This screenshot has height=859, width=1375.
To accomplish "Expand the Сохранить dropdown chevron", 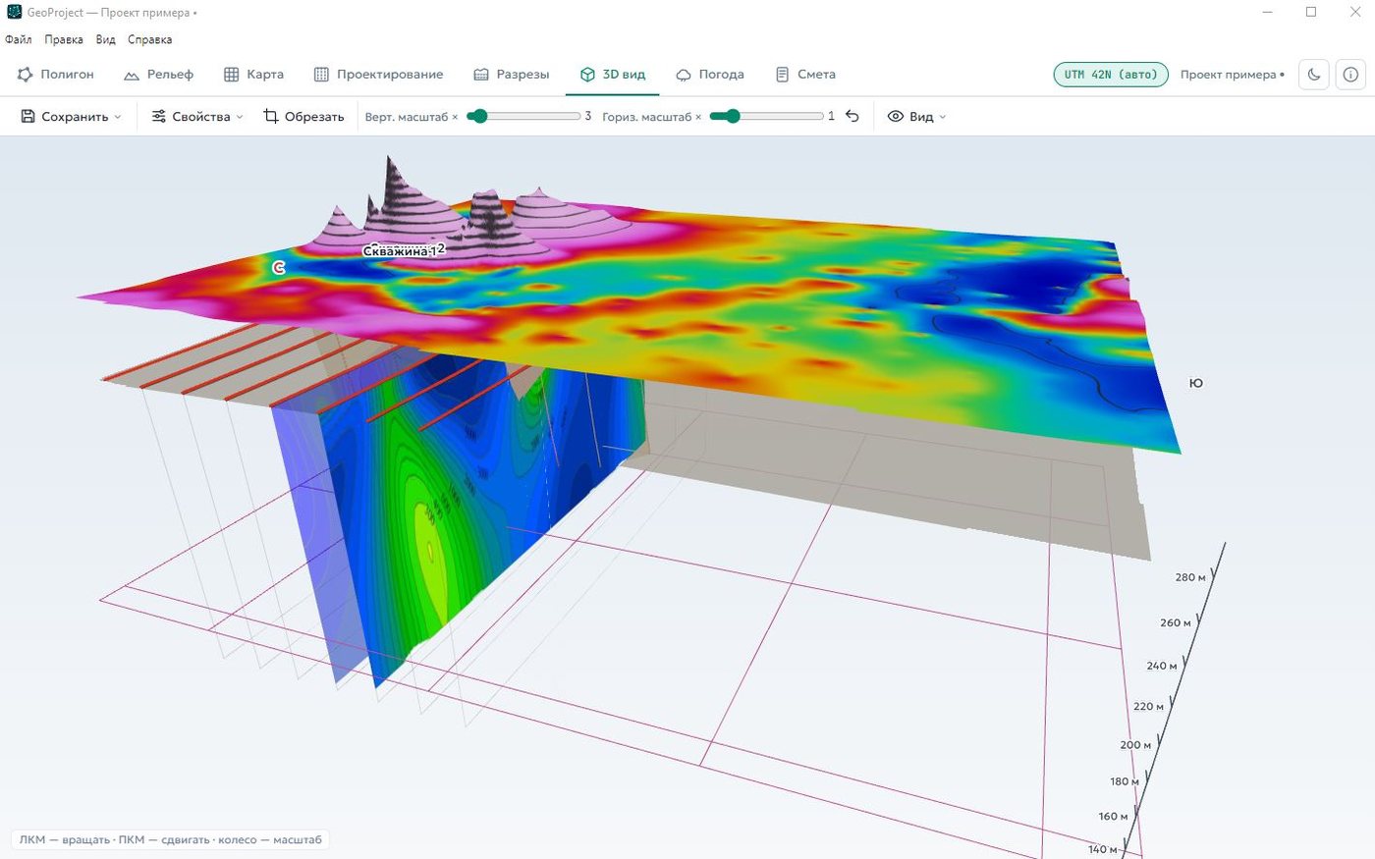I will pyautogui.click(x=118, y=117).
